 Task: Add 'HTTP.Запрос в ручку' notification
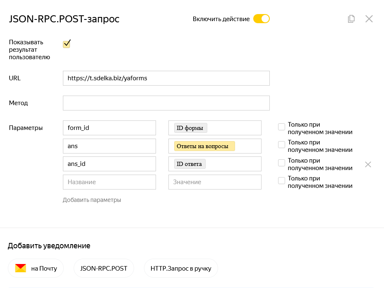[x=181, y=268]
